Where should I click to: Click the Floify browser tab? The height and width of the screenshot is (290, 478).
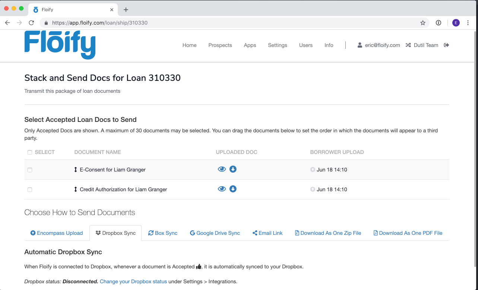pos(73,10)
